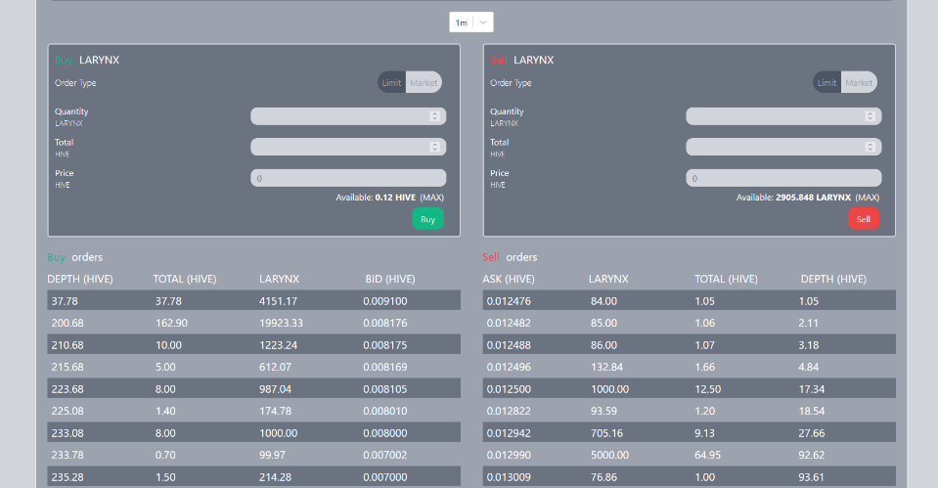Select Market order type in Buy panel
This screenshot has width=938, height=488.
pos(424,82)
